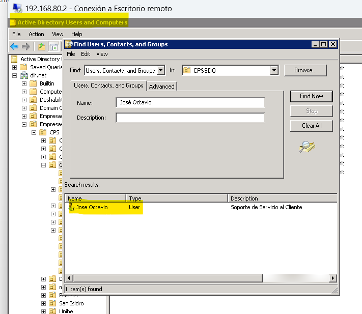Expand the San Isidro node
Screen dimensions: 362x314
click(43, 303)
